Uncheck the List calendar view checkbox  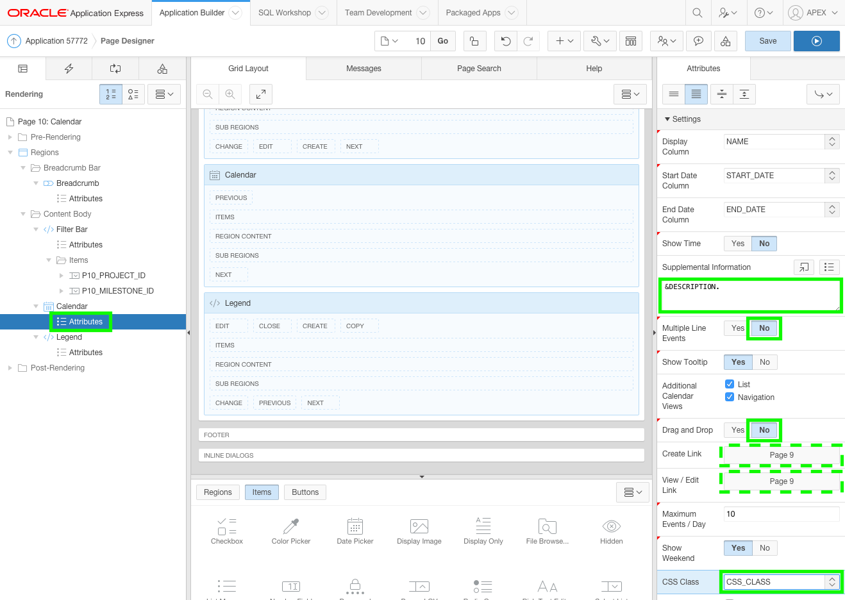coord(730,384)
